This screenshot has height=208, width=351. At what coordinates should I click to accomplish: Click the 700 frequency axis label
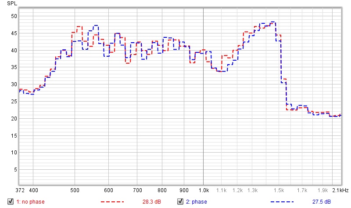pyautogui.click(x=137, y=190)
